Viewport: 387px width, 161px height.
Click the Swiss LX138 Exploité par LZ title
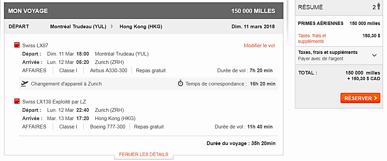coord(54,102)
